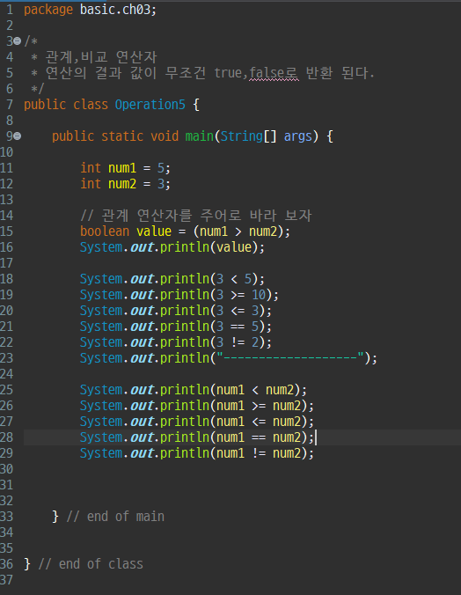The width and height of the screenshot is (461, 595).
Task: Collapse the main method fold on line 9
Action: [18, 136]
